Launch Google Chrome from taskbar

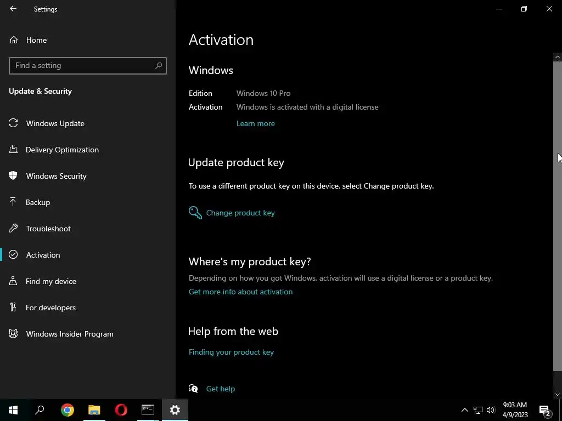68,410
